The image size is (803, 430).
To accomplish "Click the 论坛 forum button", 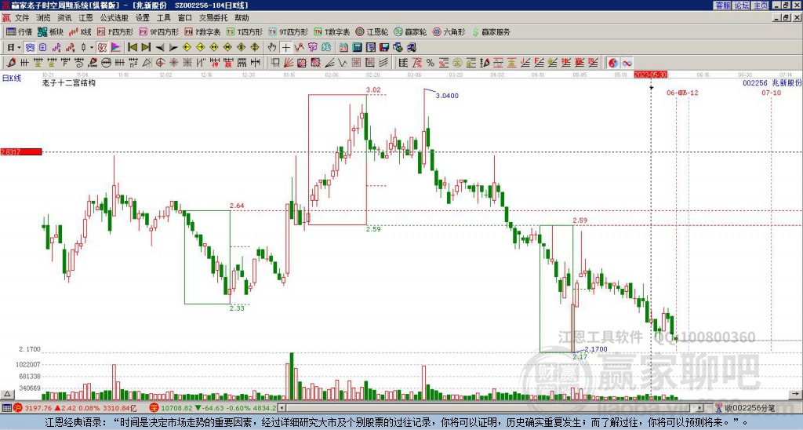I will [742, 5].
